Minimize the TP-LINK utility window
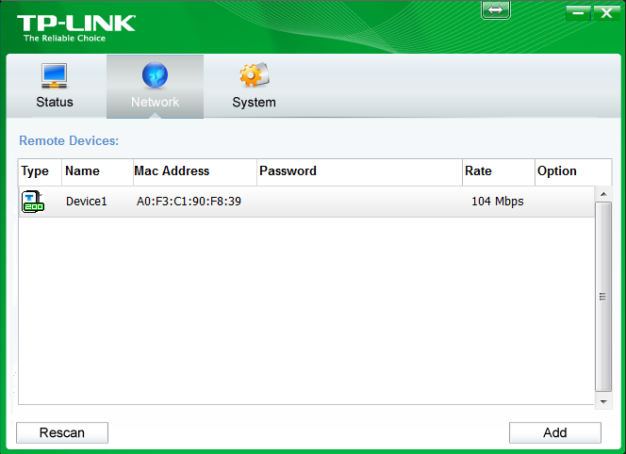The height and width of the screenshot is (454, 626). coord(579,13)
